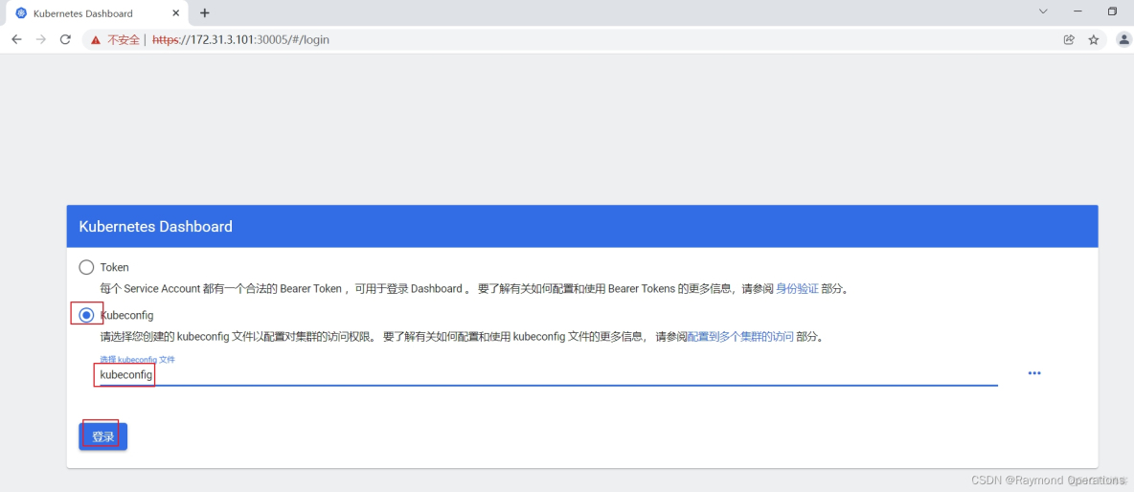Minimize the browser window
Viewport: 1134px width, 492px height.
tap(1077, 11)
